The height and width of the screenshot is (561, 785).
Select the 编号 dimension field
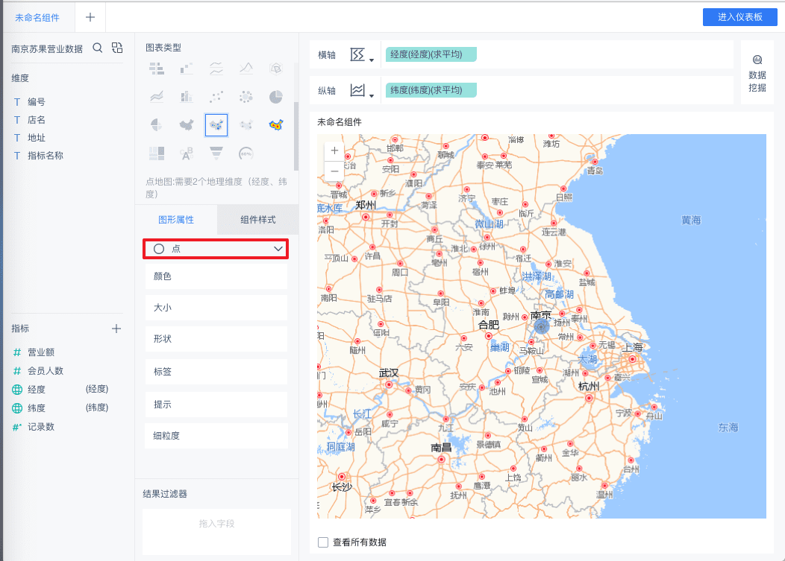tap(36, 101)
